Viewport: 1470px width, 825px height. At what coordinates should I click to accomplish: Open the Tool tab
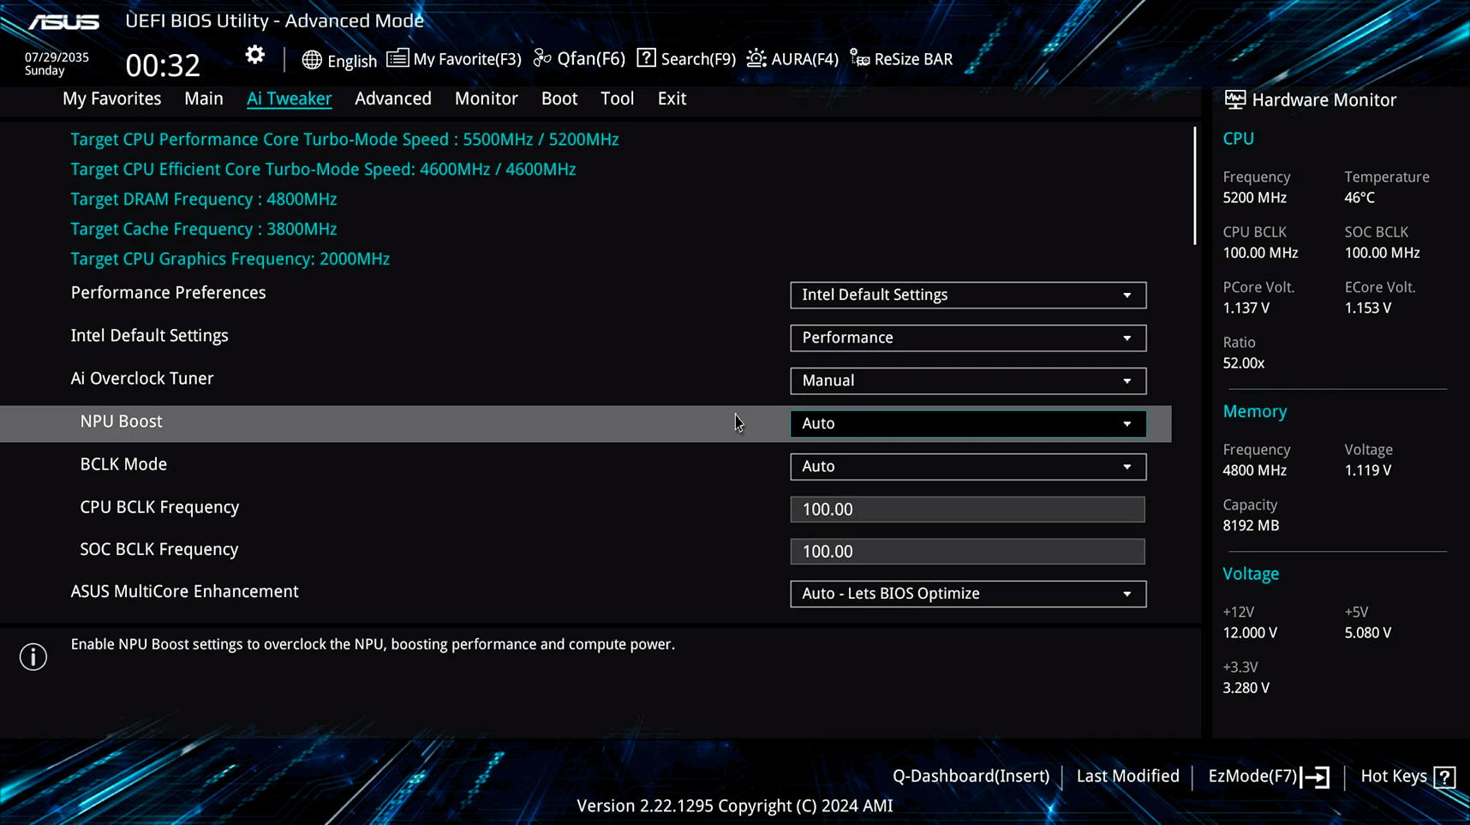coord(618,99)
